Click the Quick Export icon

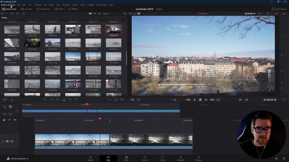[273, 9]
